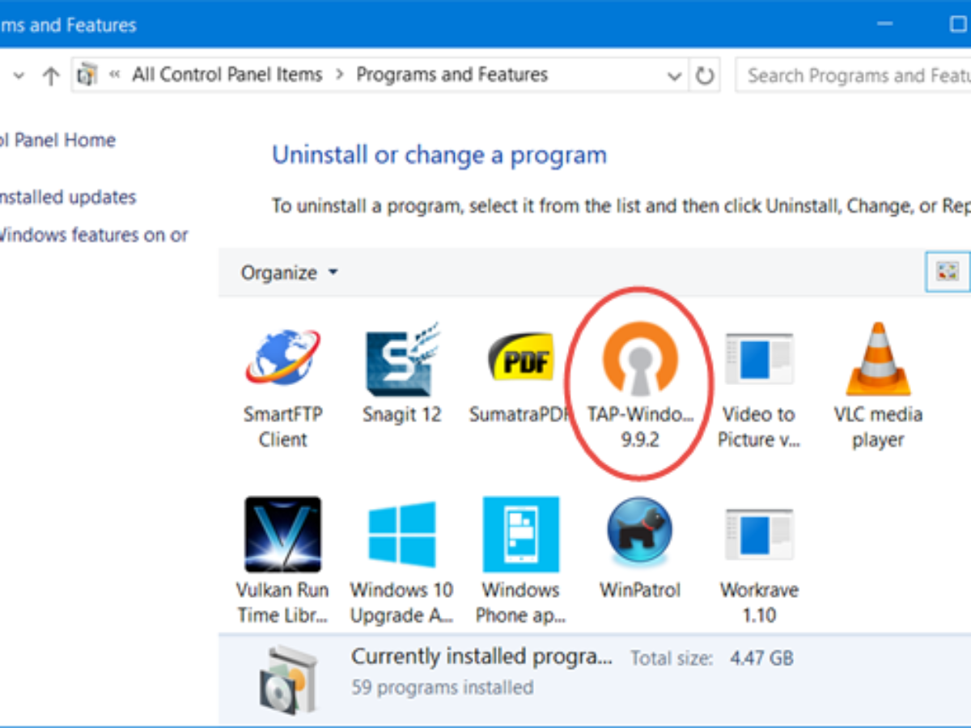Click the VLC media player label text
Viewport: 971px width, 728px height.
(878, 427)
